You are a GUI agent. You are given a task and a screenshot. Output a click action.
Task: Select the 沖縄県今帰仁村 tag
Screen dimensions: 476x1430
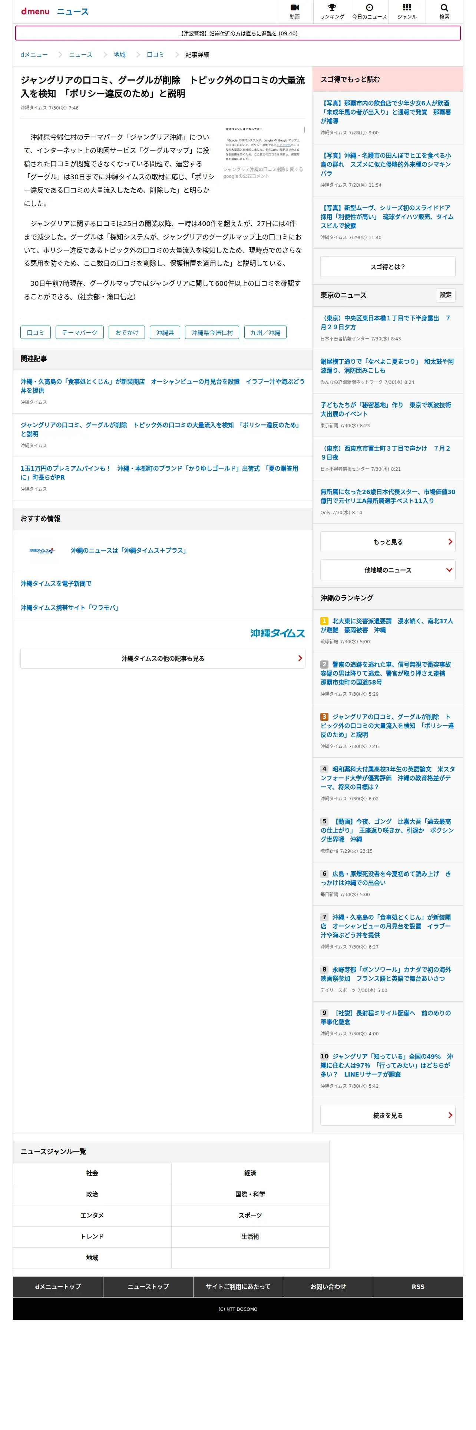(x=212, y=333)
